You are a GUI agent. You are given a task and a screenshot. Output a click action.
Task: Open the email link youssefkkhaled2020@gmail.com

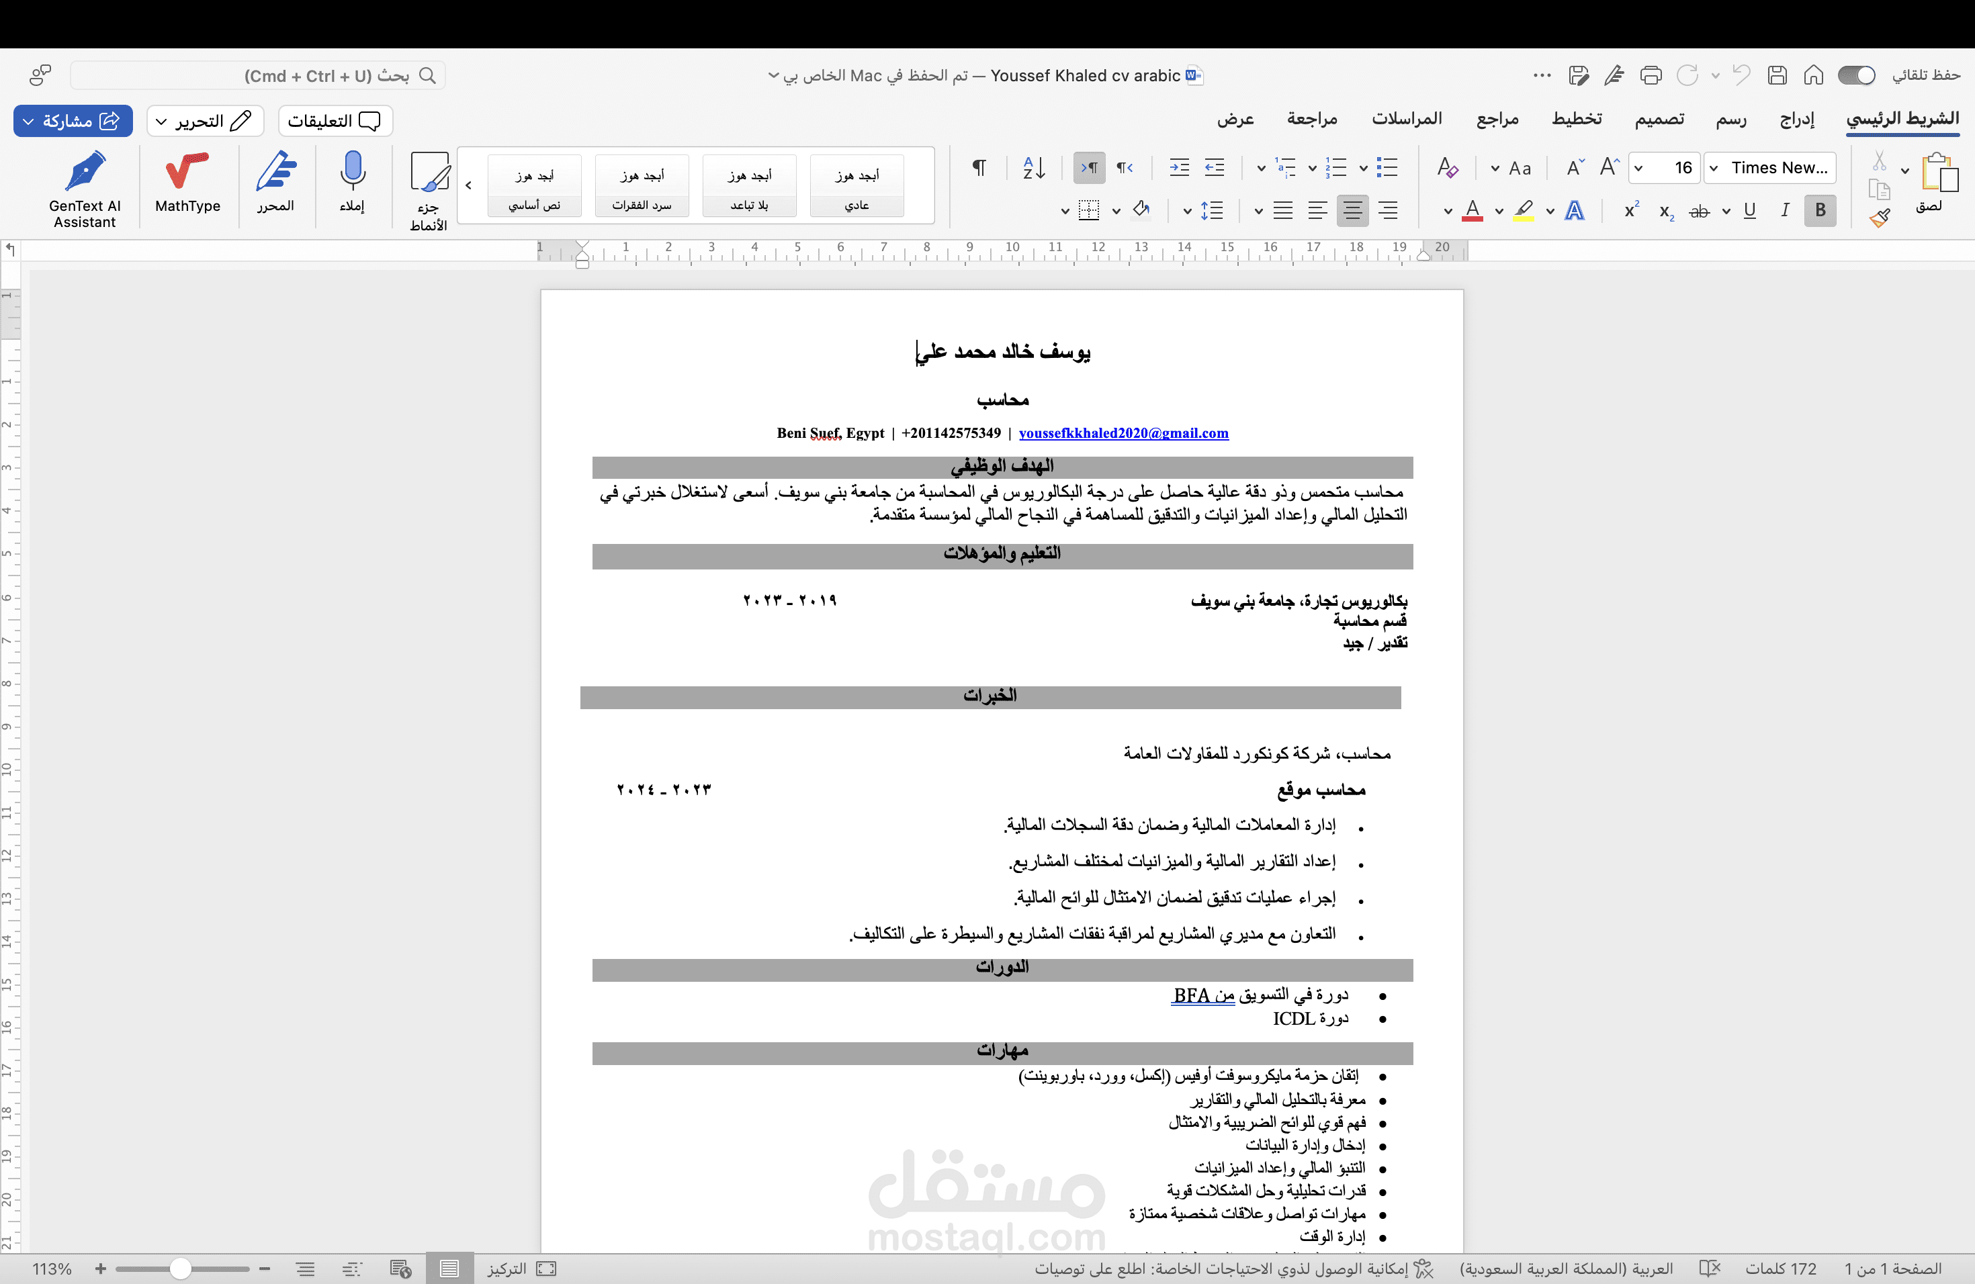click(x=1124, y=433)
